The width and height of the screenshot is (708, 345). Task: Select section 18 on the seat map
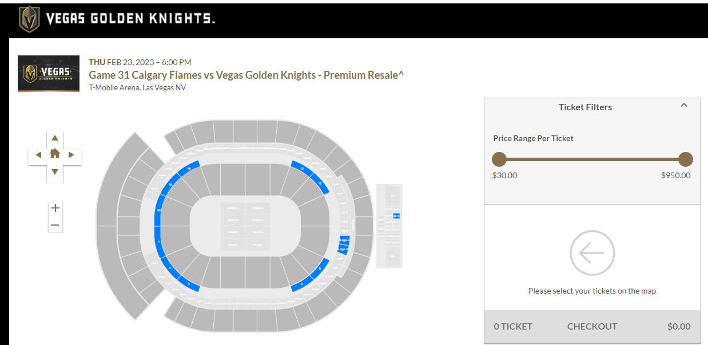(x=188, y=169)
